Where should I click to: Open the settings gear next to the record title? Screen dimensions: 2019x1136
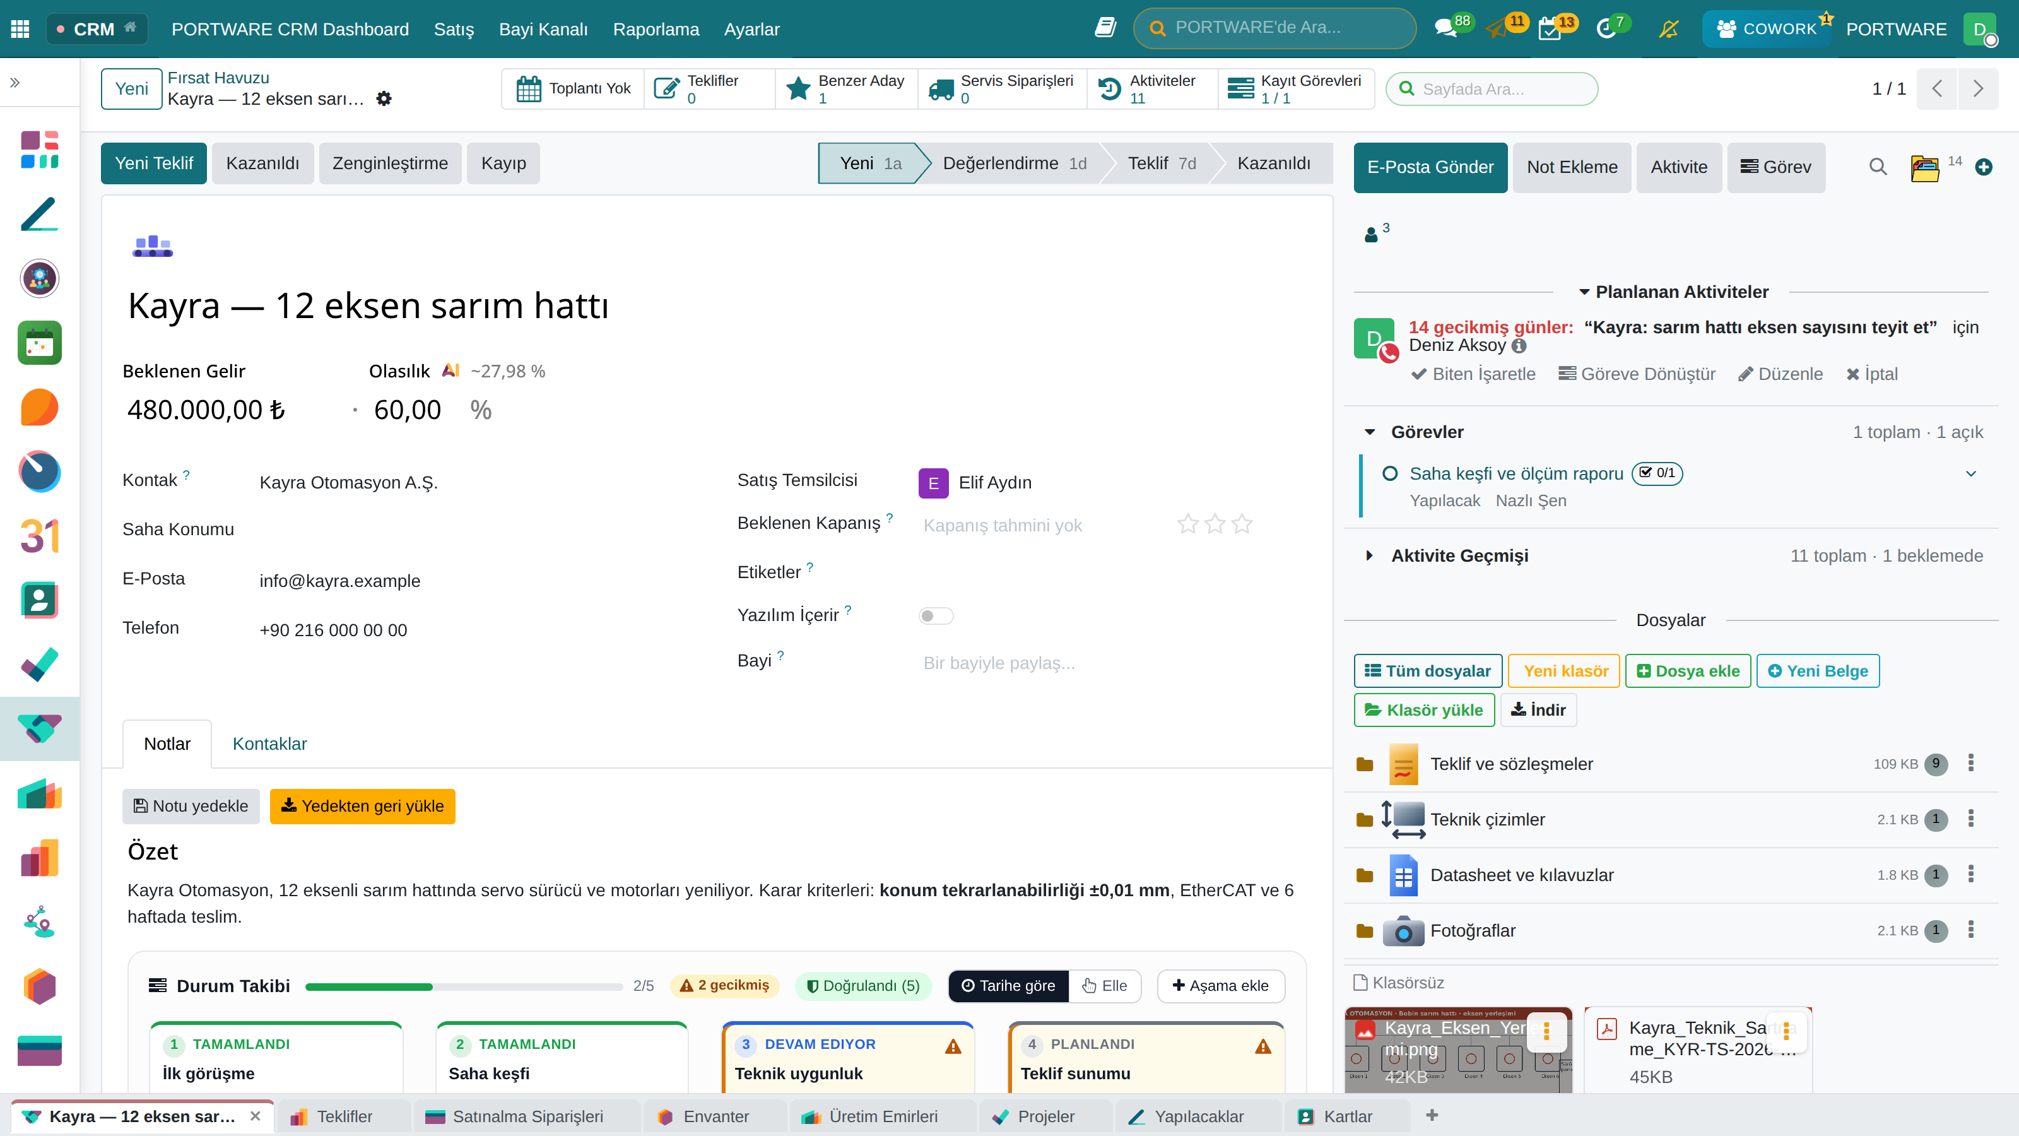(x=384, y=99)
